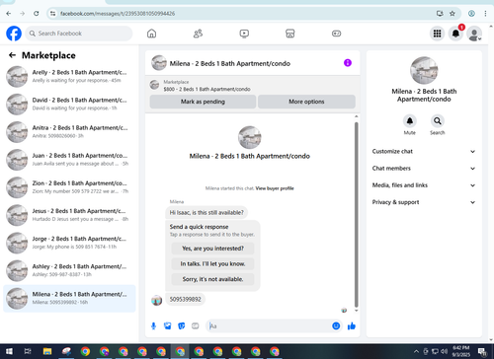This screenshot has height=359, width=494.
Task: Open the Facebook menu grid icon
Action: (437, 34)
